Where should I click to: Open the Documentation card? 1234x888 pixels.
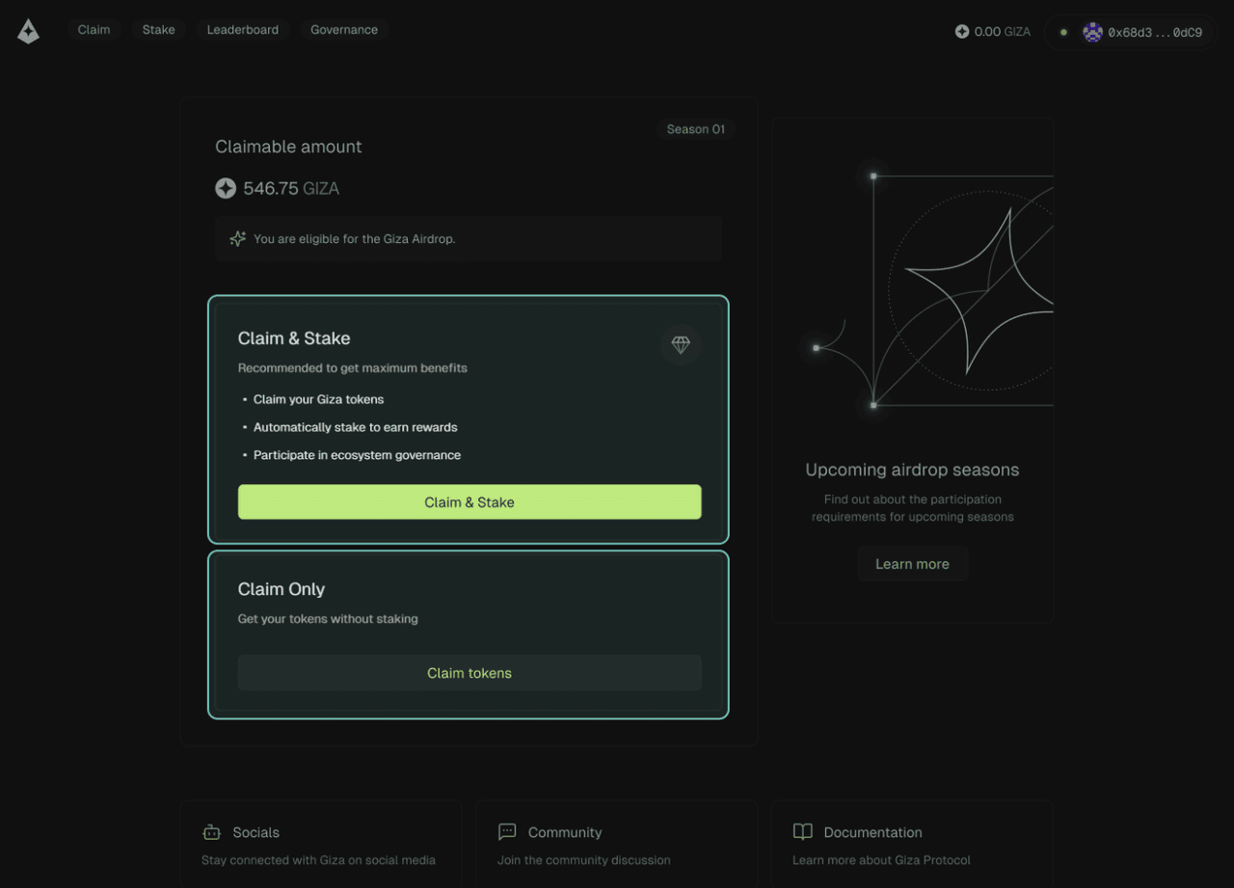coord(912,844)
